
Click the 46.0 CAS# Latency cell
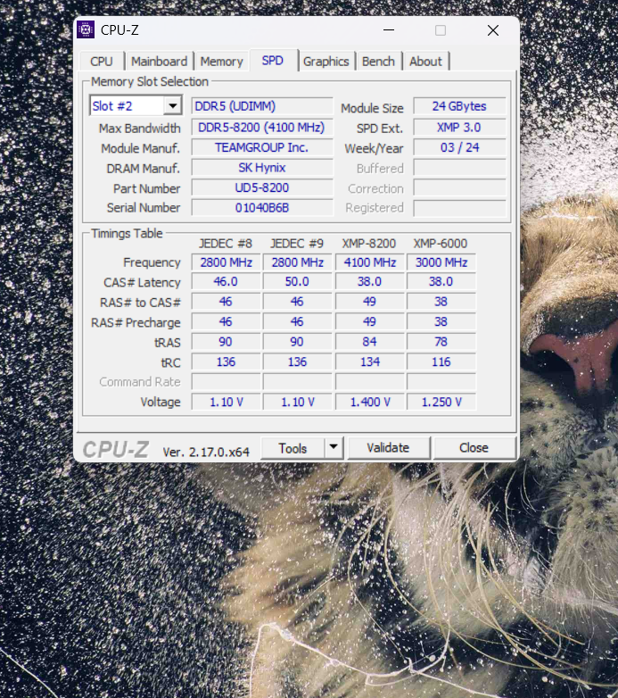[226, 282]
